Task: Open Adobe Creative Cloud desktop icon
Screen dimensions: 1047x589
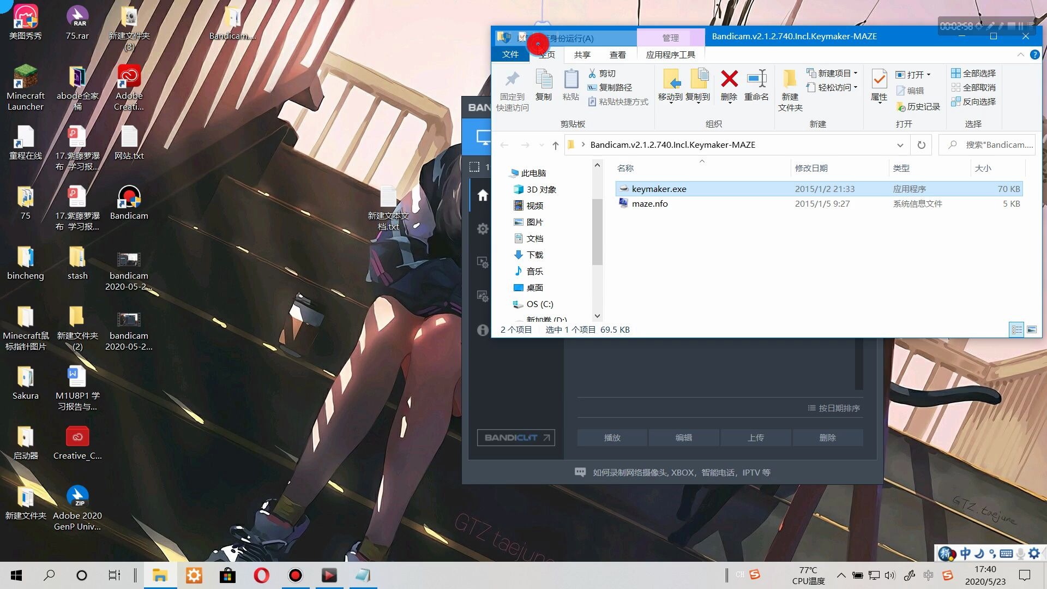Action: click(x=129, y=87)
